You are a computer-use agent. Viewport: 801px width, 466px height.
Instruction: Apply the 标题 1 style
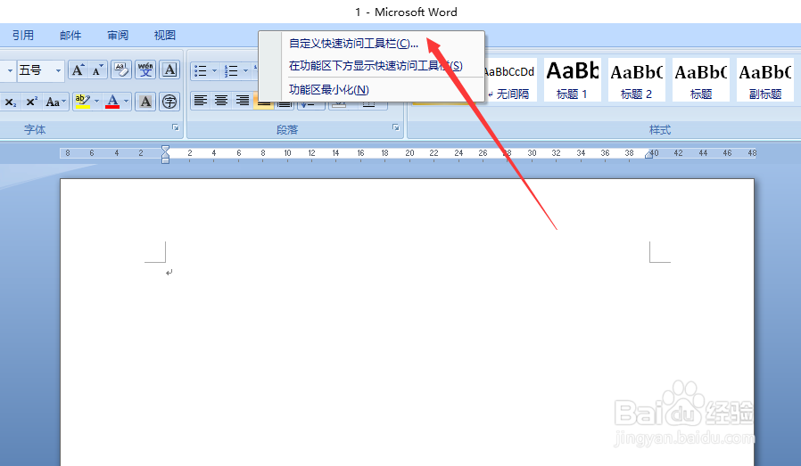pos(572,80)
